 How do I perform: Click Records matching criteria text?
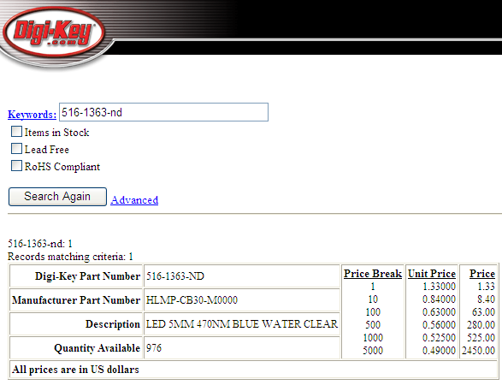click(70, 257)
